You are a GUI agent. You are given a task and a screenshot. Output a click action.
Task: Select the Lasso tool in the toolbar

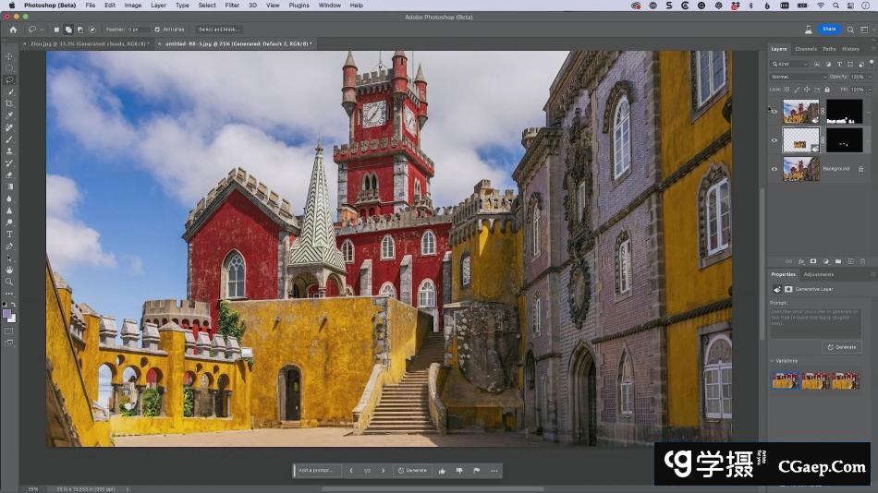coord(9,79)
